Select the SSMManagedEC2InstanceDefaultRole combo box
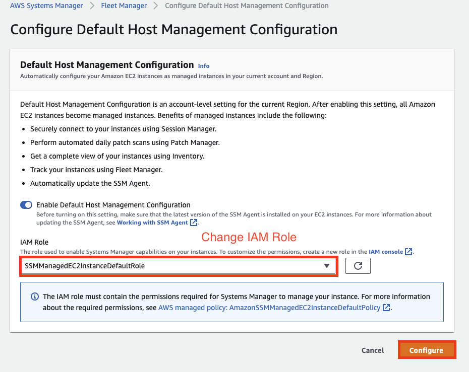The height and width of the screenshot is (372, 469). point(179,266)
